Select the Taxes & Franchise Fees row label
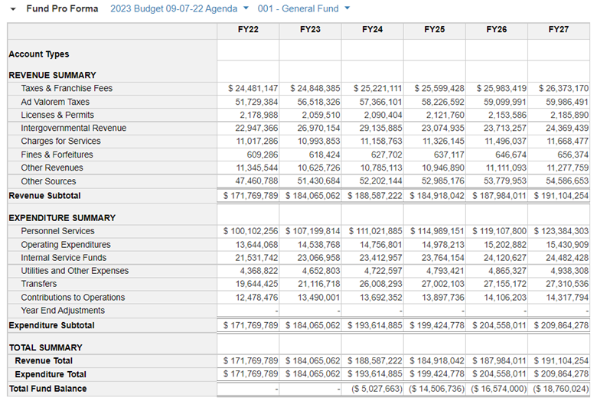Image resolution: width=597 pixels, height=404 pixels. point(67,89)
